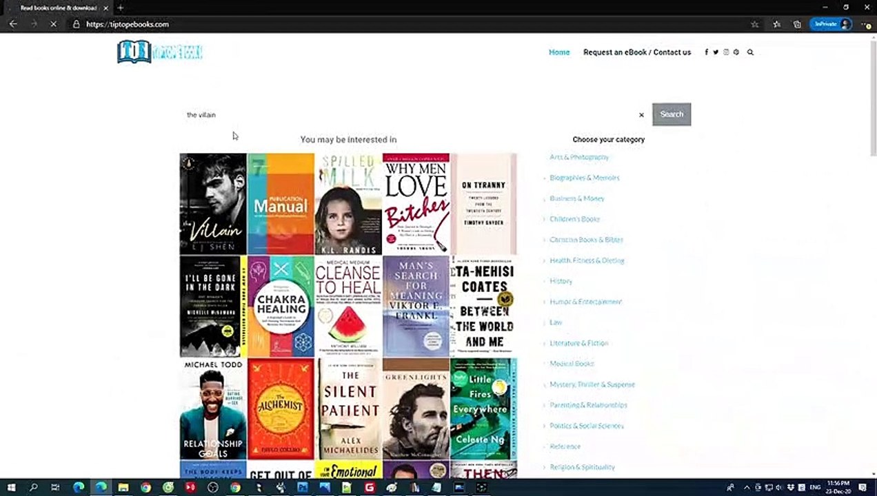This screenshot has width=877, height=496.
Task: Click the browser address bar URL
Action: (x=128, y=24)
